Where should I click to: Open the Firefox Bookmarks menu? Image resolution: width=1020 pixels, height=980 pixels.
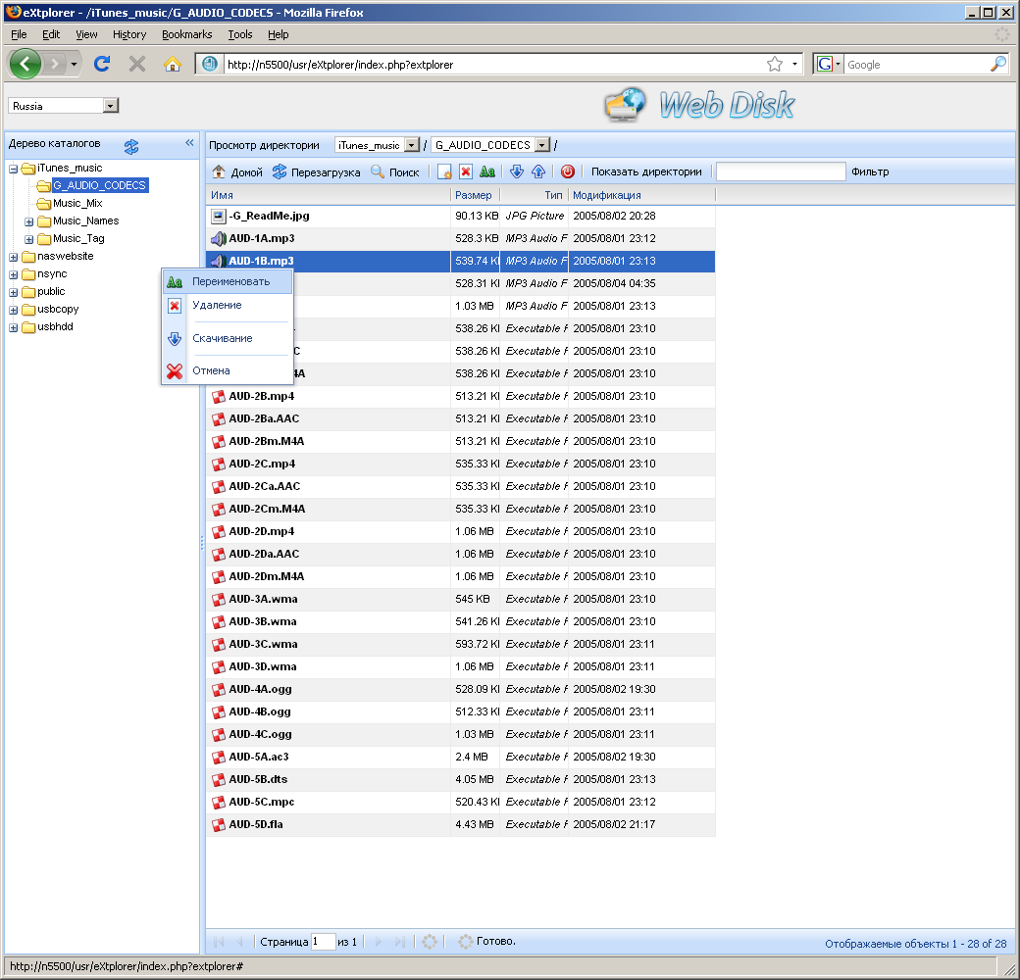(x=186, y=34)
